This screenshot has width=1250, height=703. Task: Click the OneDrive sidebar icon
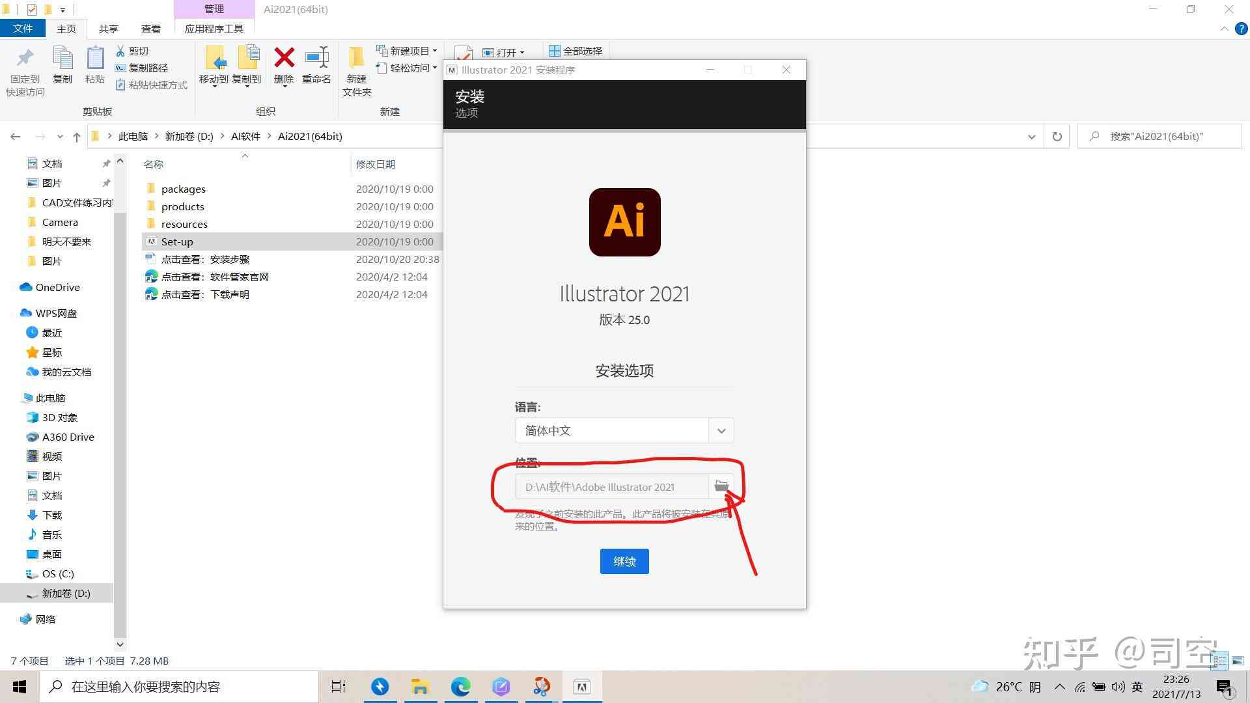point(23,286)
